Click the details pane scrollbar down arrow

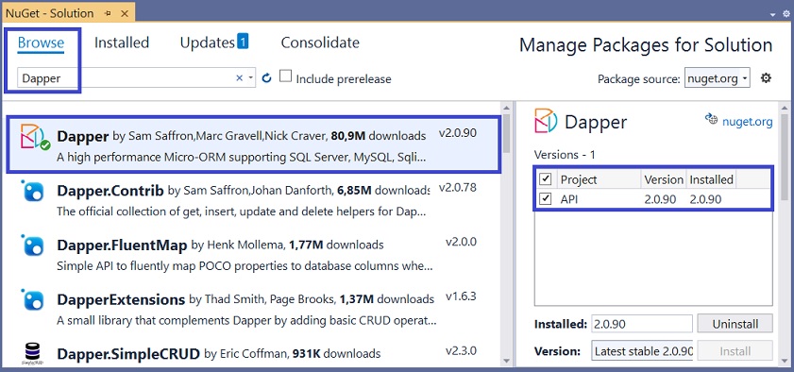point(785,361)
